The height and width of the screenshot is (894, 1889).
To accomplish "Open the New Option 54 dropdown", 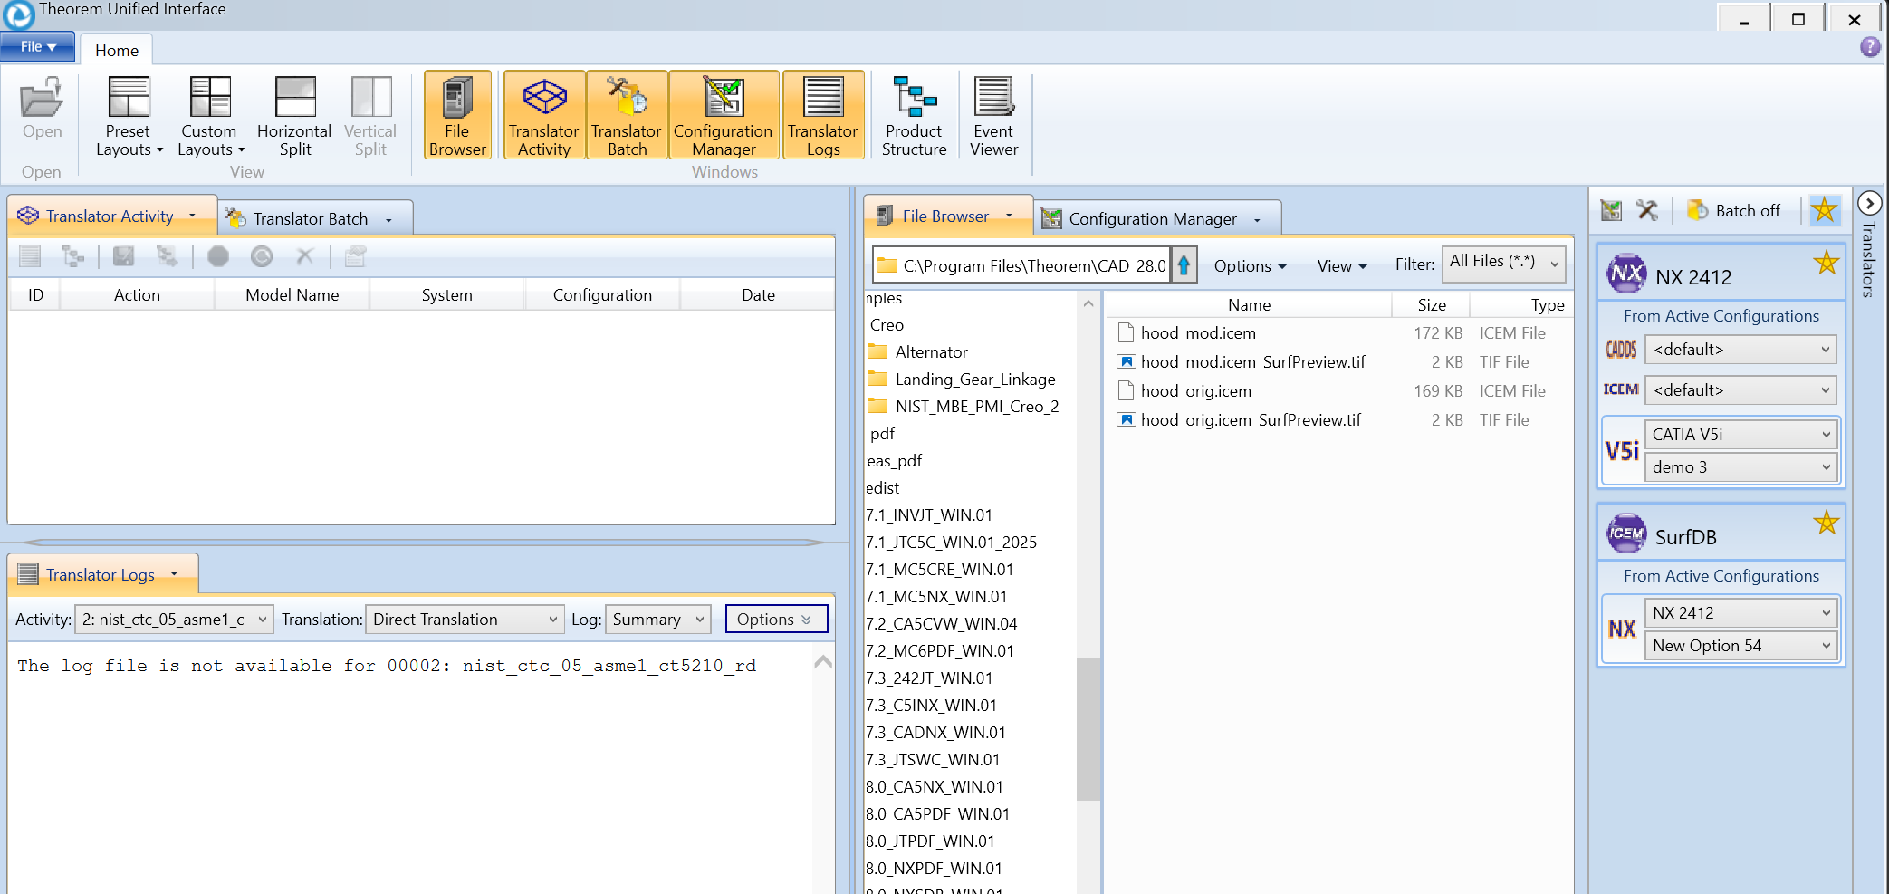I will pos(1740,646).
